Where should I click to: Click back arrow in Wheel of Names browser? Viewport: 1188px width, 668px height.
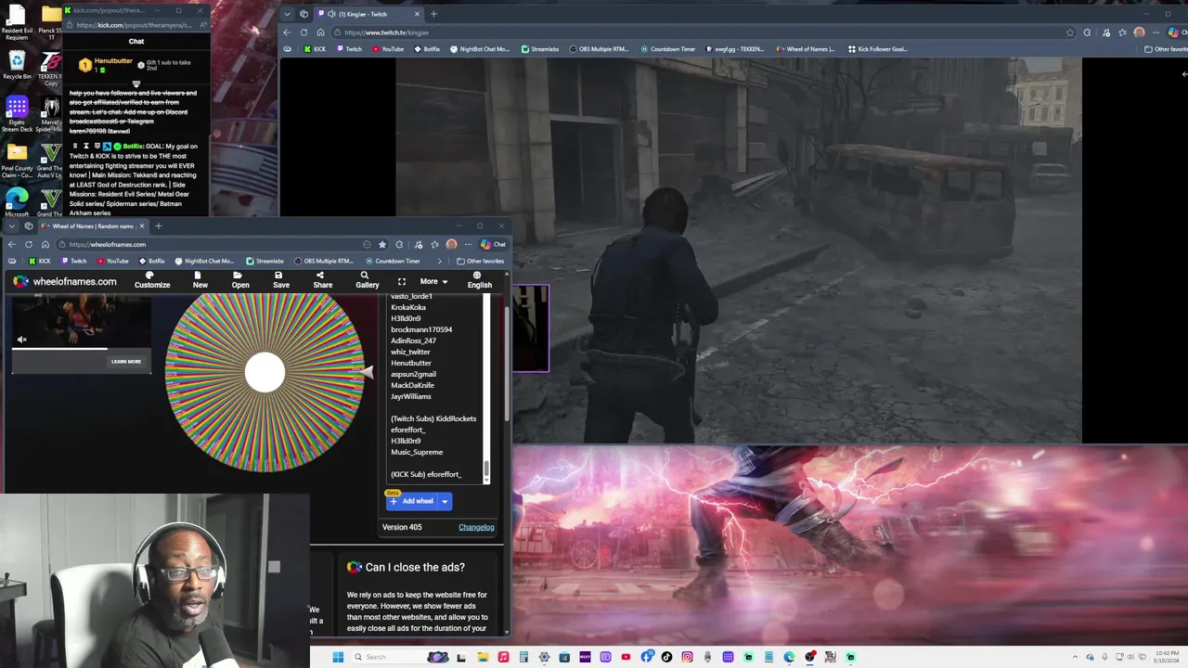click(x=12, y=244)
